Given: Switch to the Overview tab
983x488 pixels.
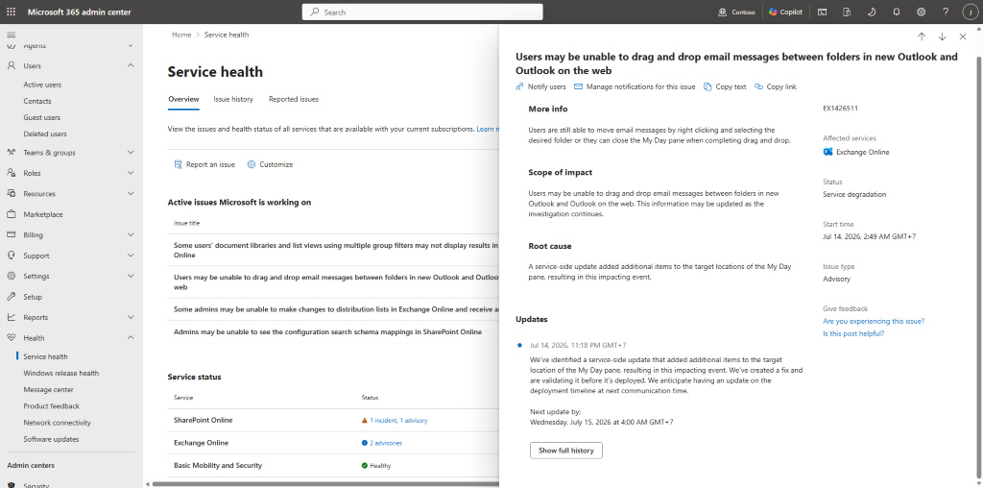Looking at the screenshot, I should pos(183,99).
